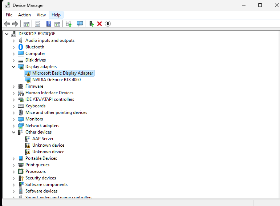Toggle the action pane toolbar icon
Image resolution: width=280 pixels, height=206 pixels.
(57, 24)
